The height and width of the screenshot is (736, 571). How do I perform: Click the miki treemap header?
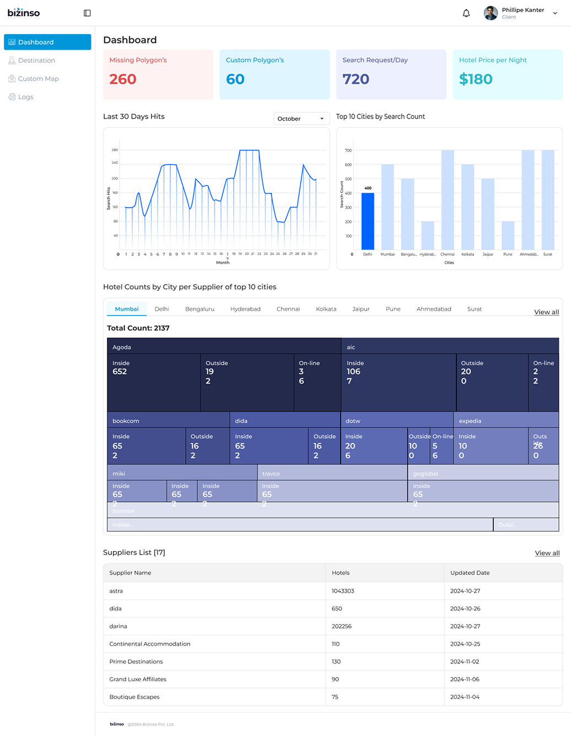182,473
